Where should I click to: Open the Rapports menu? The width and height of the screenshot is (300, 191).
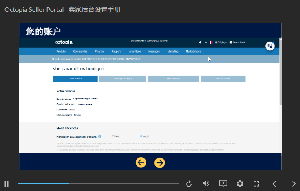[117, 51]
